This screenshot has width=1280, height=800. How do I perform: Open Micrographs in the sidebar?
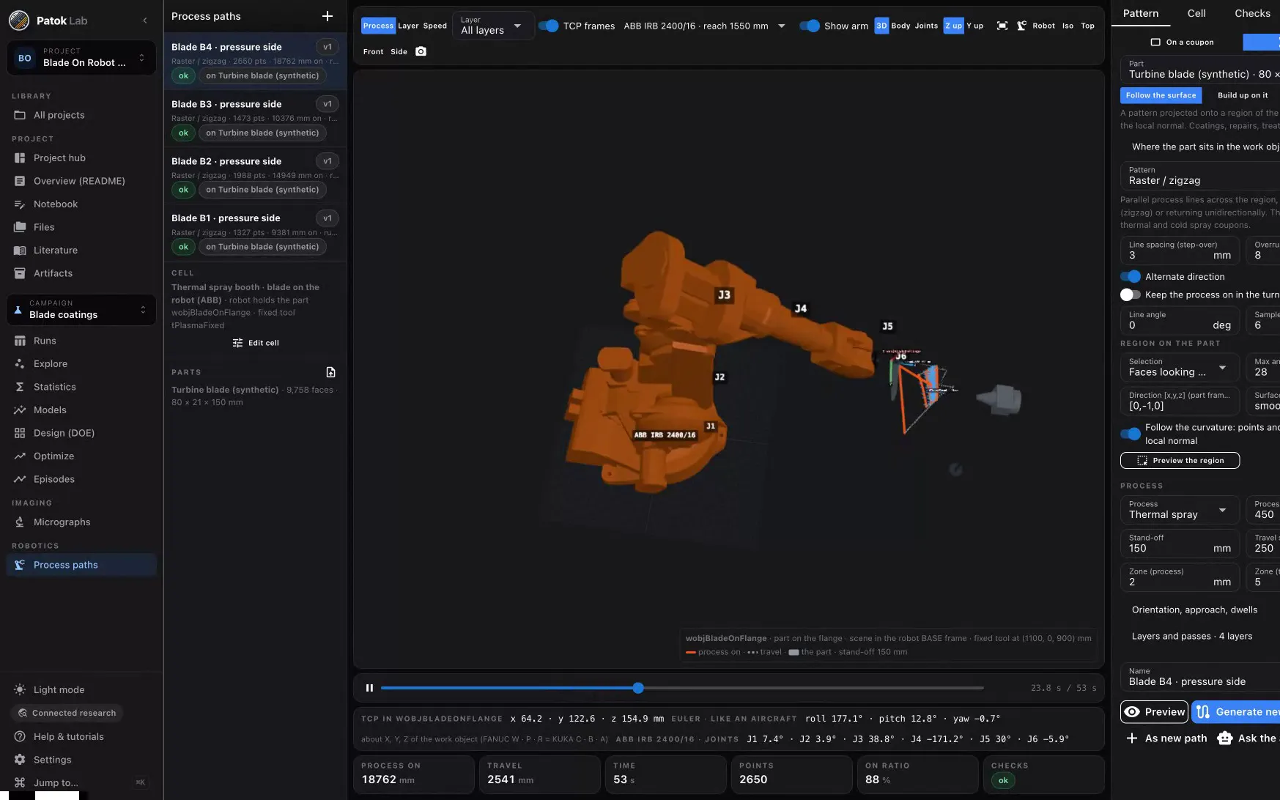[x=81, y=522]
